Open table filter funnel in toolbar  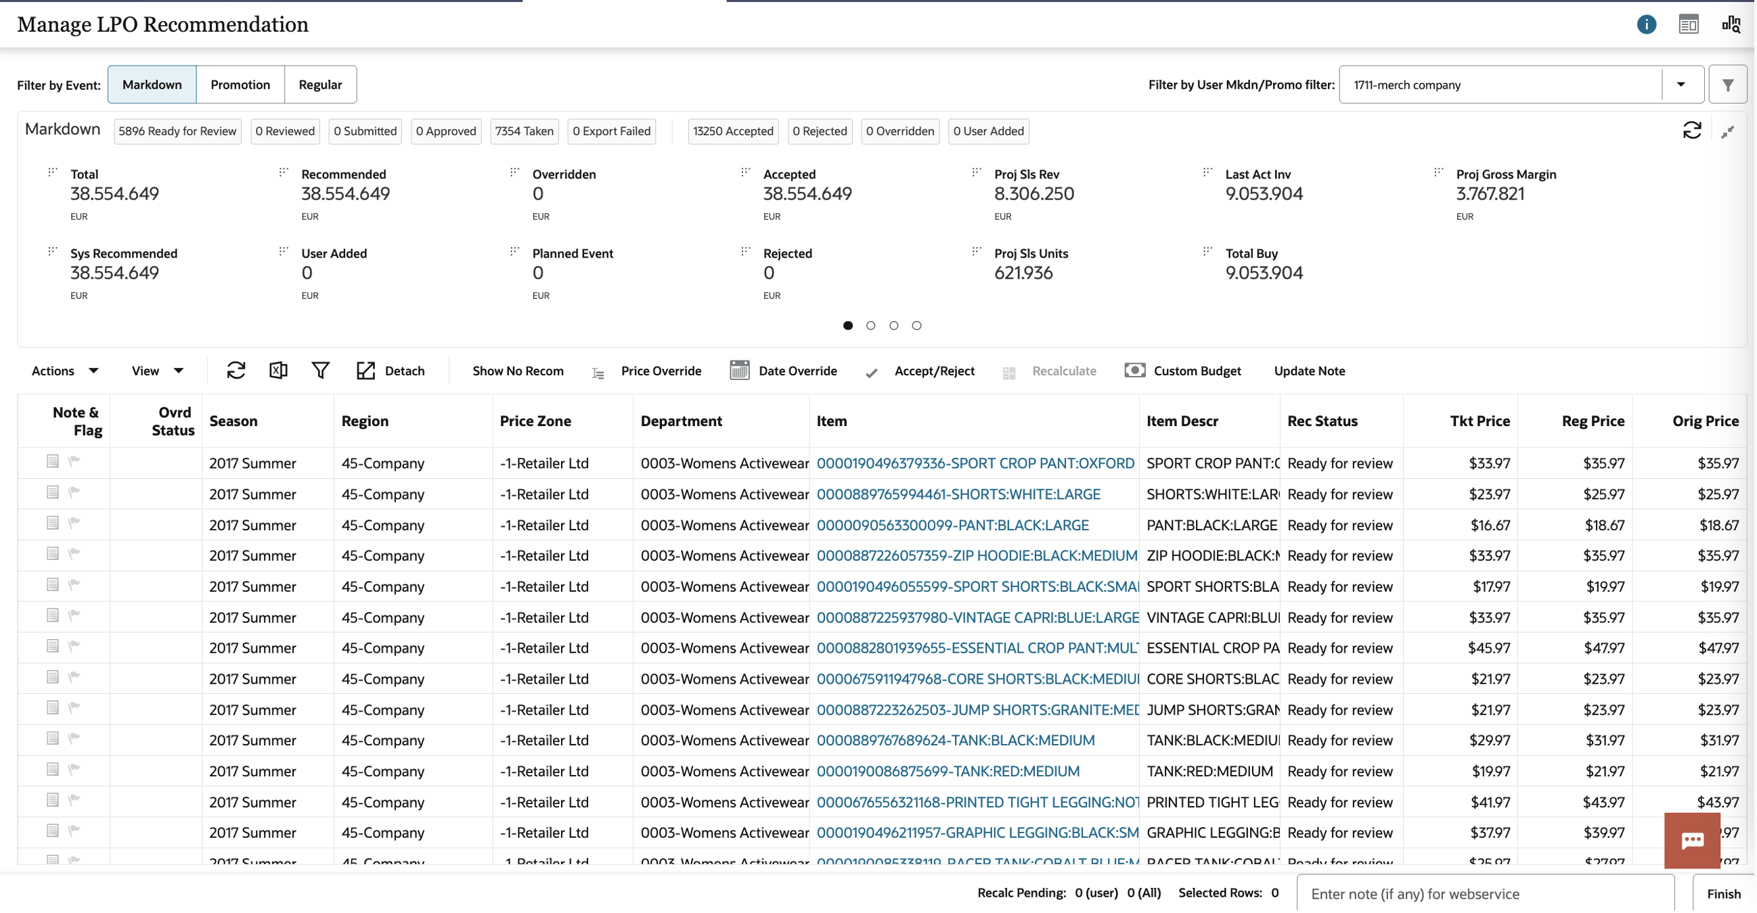(x=321, y=371)
